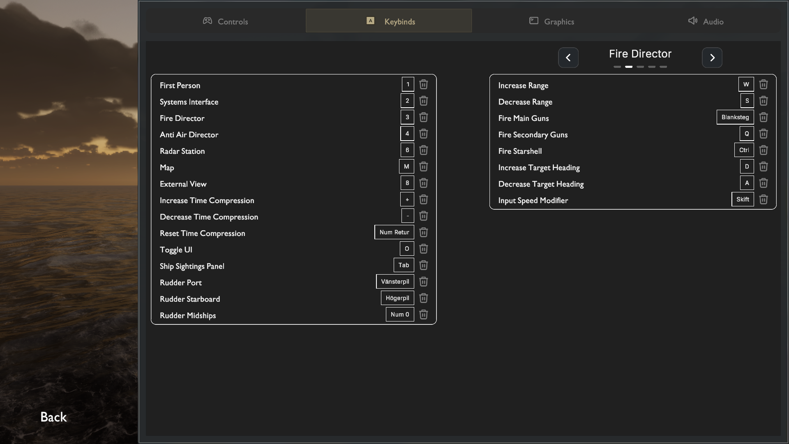Image resolution: width=789 pixels, height=444 pixels.
Task: Select last page indicator under Fire Director
Action: pyautogui.click(x=663, y=67)
